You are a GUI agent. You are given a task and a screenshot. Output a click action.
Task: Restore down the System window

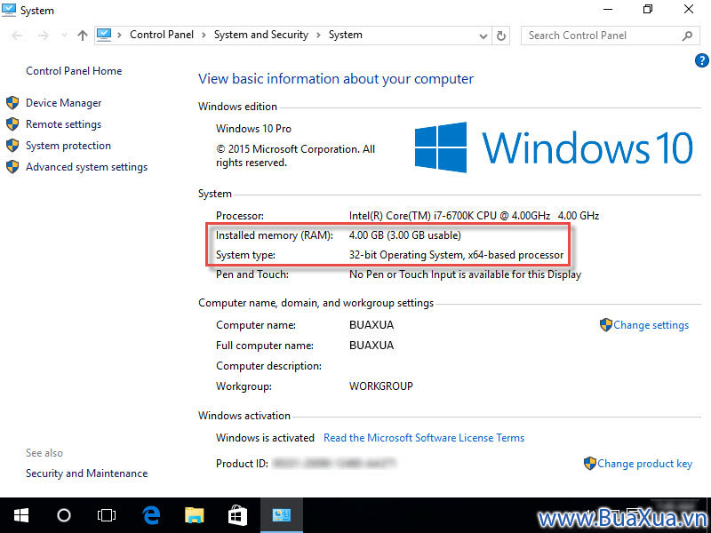pyautogui.click(x=648, y=9)
